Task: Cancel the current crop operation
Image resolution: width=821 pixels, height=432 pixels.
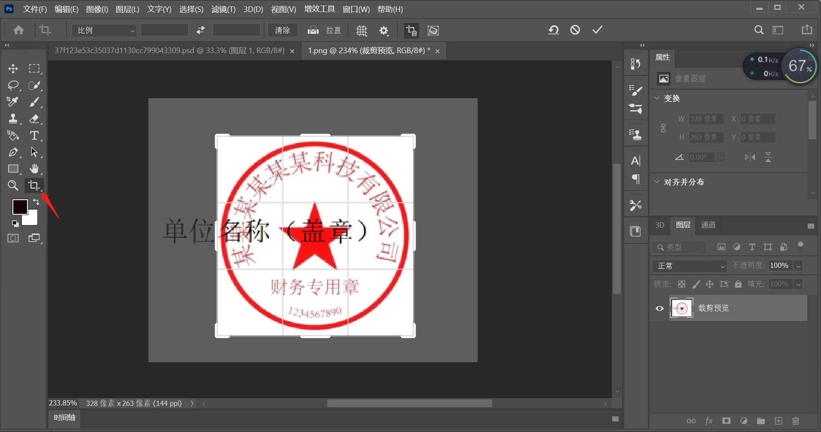Action: coord(575,30)
